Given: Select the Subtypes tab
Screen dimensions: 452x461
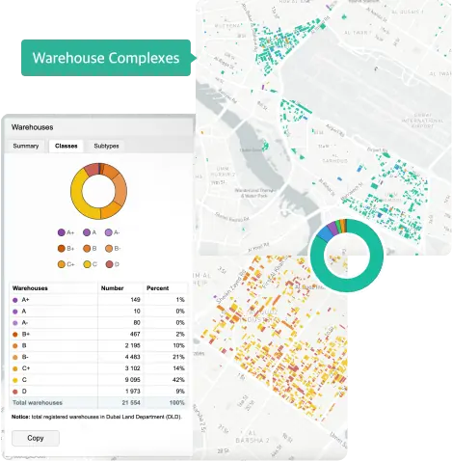Looking at the screenshot, I should click(106, 146).
